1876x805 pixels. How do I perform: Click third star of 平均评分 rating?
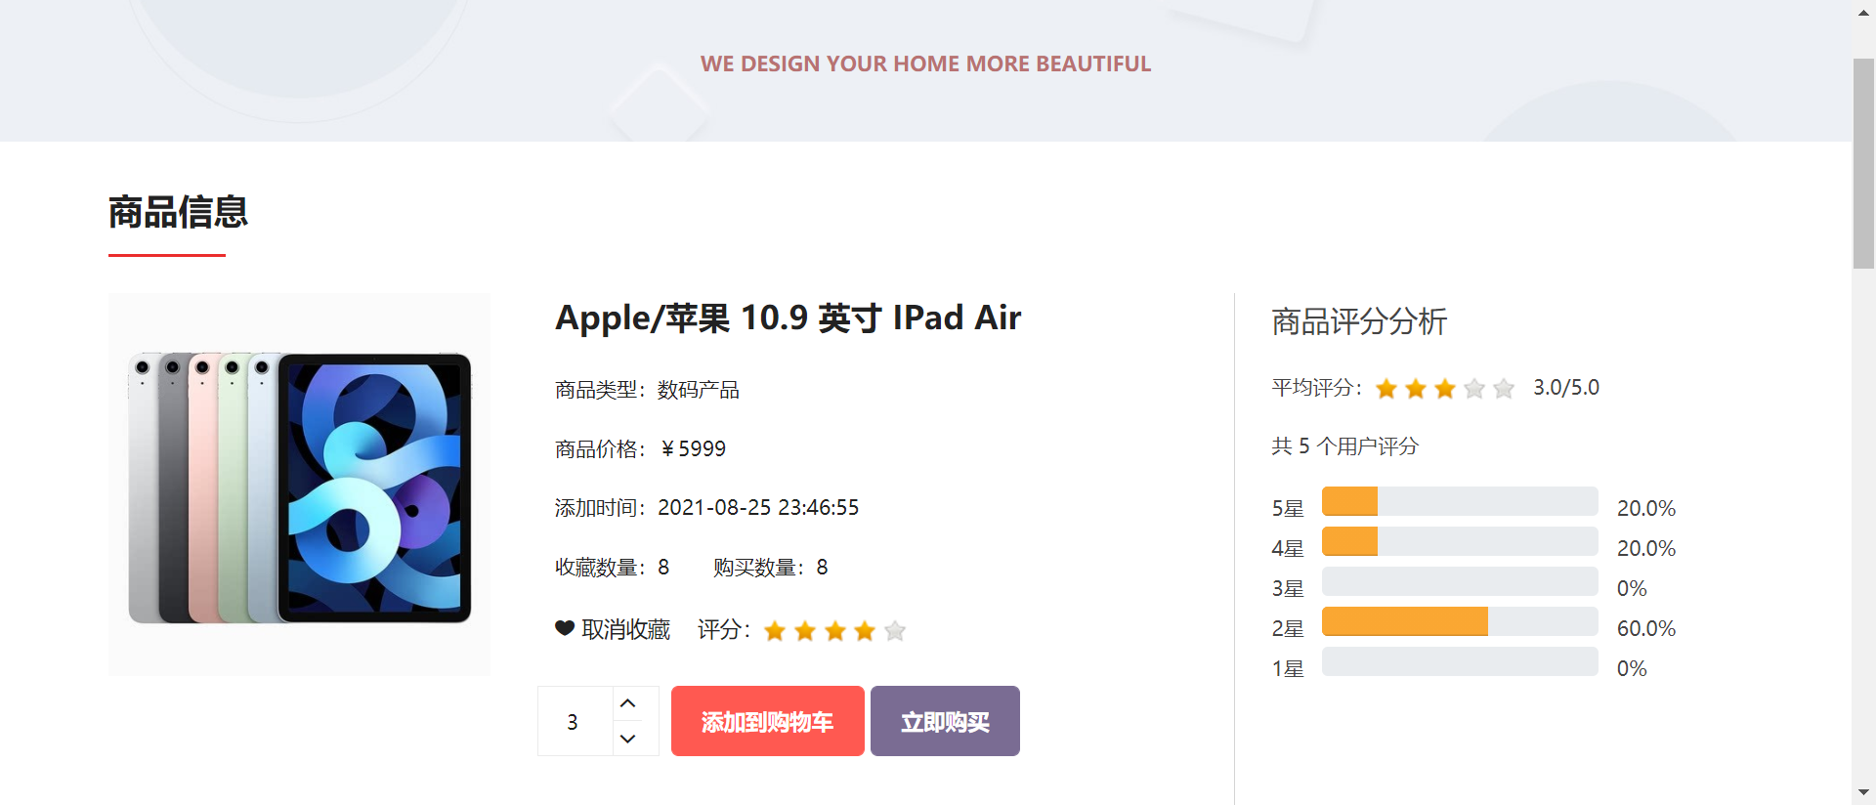tap(1445, 389)
